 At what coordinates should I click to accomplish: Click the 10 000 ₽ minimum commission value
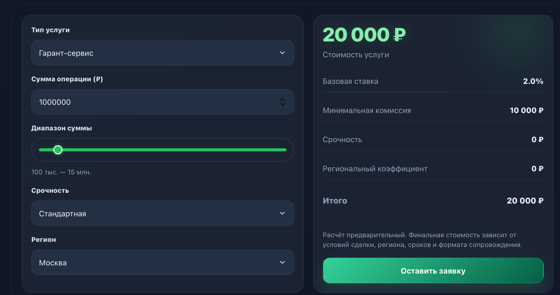pos(526,111)
